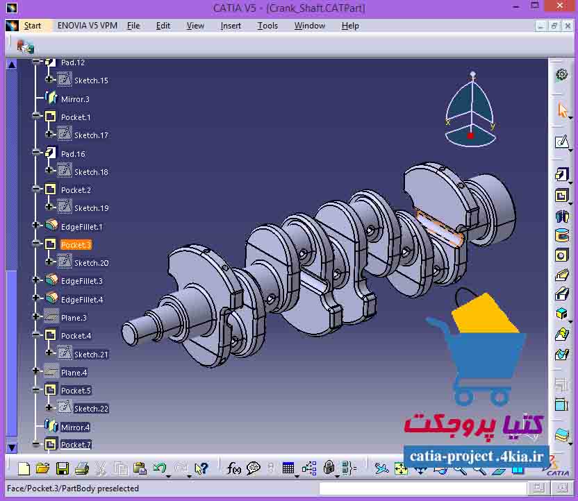Expand the EdgeFillet.4 node
The image size is (578, 501).
[35, 298]
